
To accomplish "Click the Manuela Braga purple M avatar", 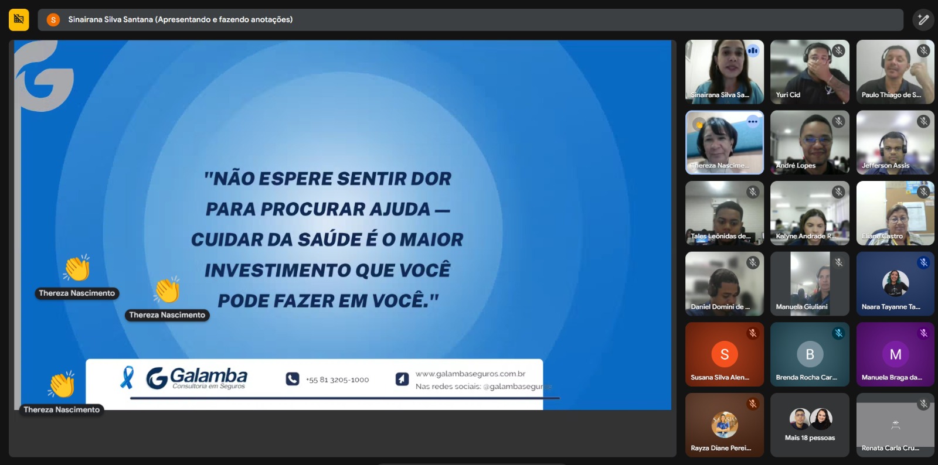I will [895, 354].
